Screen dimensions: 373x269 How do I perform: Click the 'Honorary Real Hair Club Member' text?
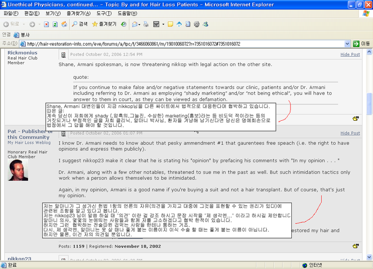pos(28,154)
